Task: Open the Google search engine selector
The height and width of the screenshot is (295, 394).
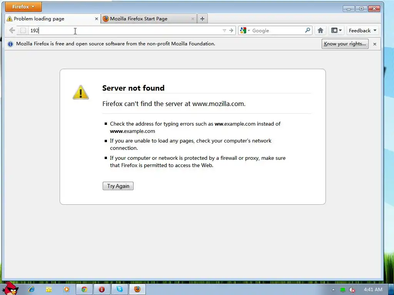Action: point(245,31)
